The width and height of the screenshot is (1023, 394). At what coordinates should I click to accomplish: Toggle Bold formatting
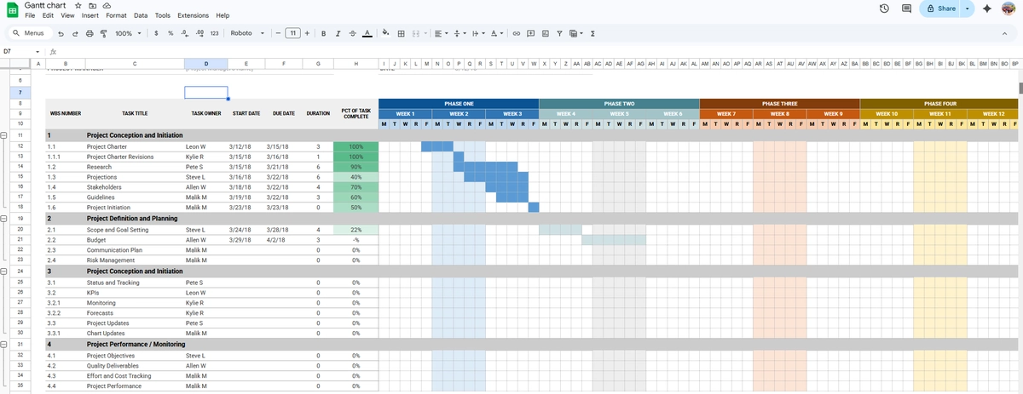[x=324, y=33]
